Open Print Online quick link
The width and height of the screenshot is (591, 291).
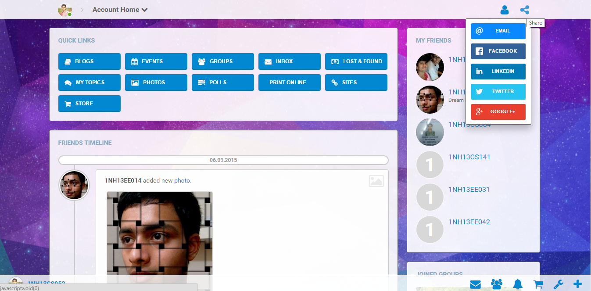click(x=290, y=83)
